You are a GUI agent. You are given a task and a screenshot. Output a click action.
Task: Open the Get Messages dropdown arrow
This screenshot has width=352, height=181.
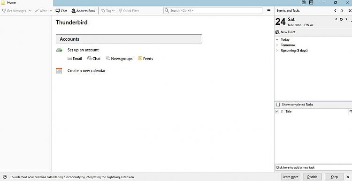click(x=30, y=11)
